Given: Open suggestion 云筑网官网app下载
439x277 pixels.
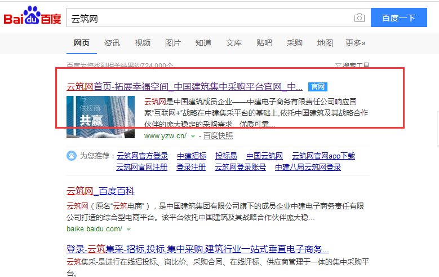Looking at the screenshot, I should tap(323, 156).
